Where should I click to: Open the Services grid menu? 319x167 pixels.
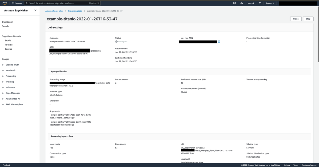(17, 3)
